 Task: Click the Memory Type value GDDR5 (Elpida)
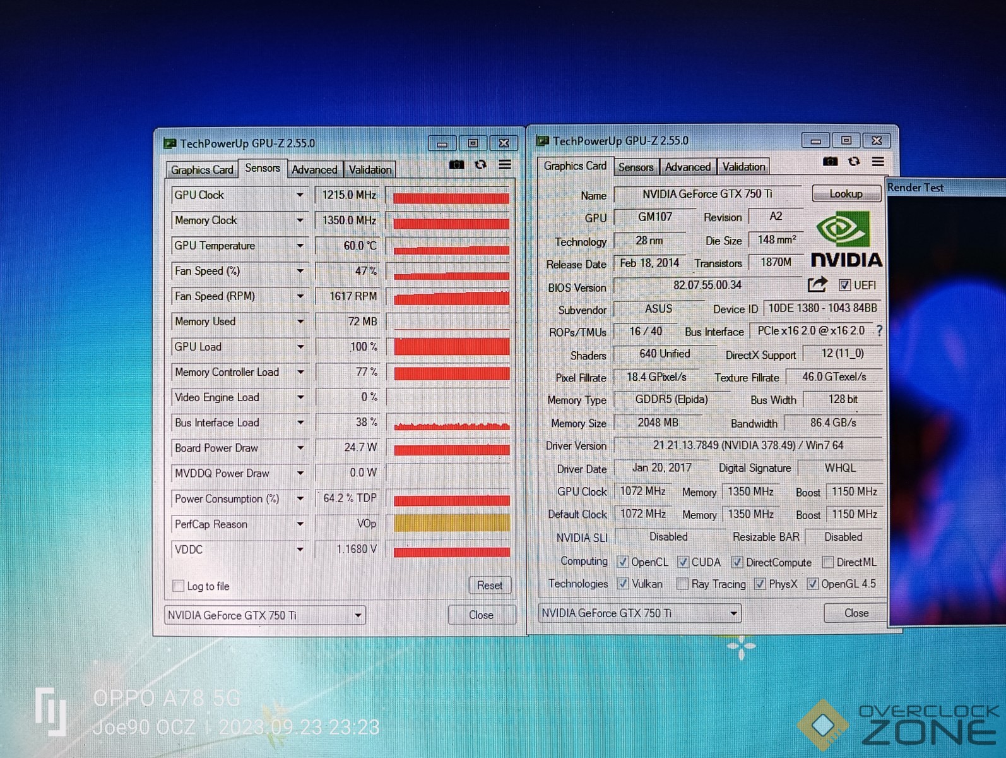[672, 399]
